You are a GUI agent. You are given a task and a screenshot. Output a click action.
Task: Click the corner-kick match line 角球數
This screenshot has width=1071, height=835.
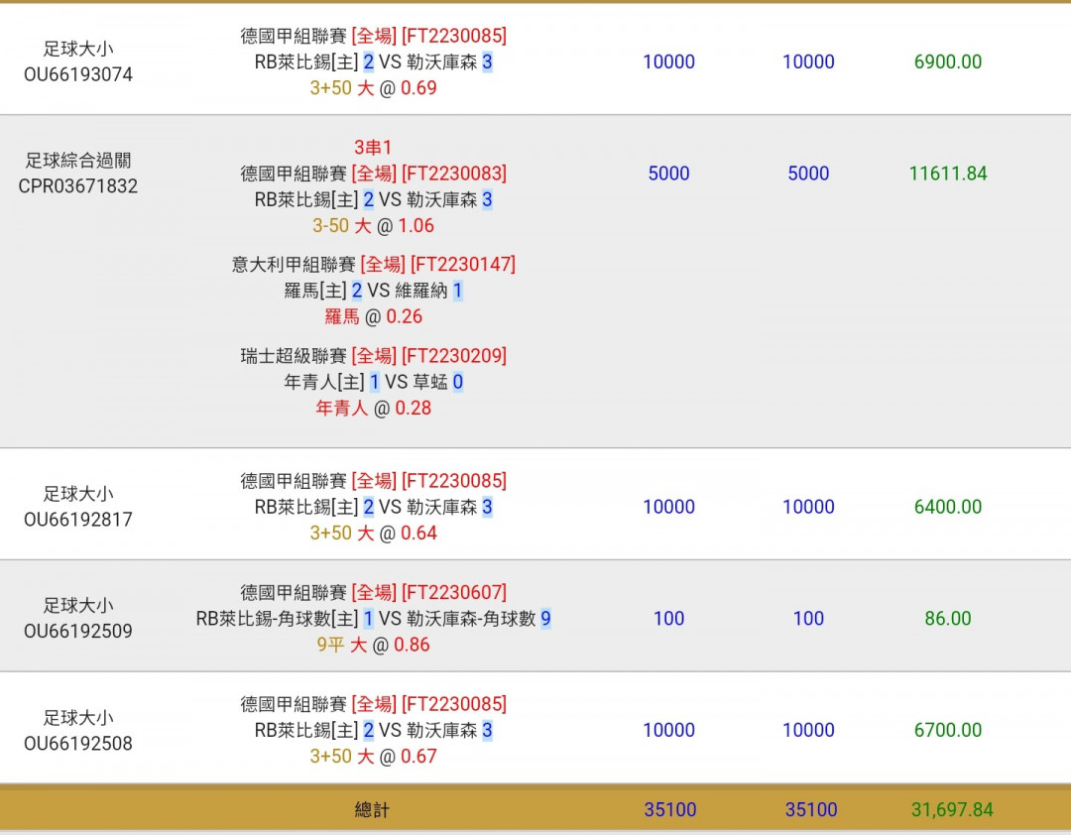(x=373, y=619)
